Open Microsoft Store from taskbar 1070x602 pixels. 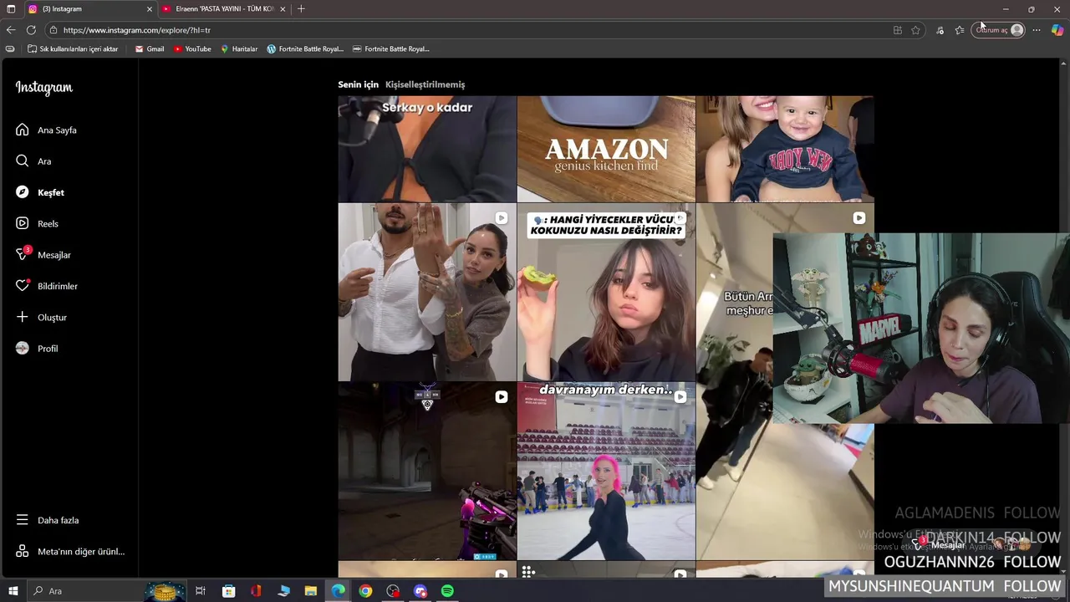coord(228,591)
